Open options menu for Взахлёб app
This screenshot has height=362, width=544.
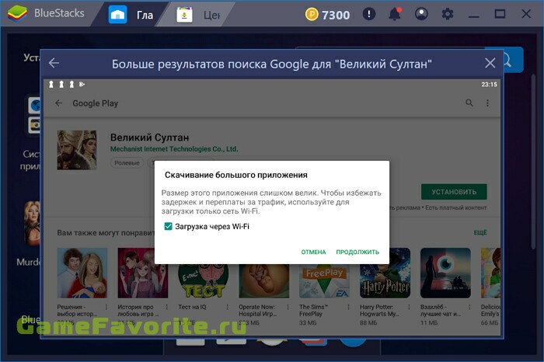point(469,307)
